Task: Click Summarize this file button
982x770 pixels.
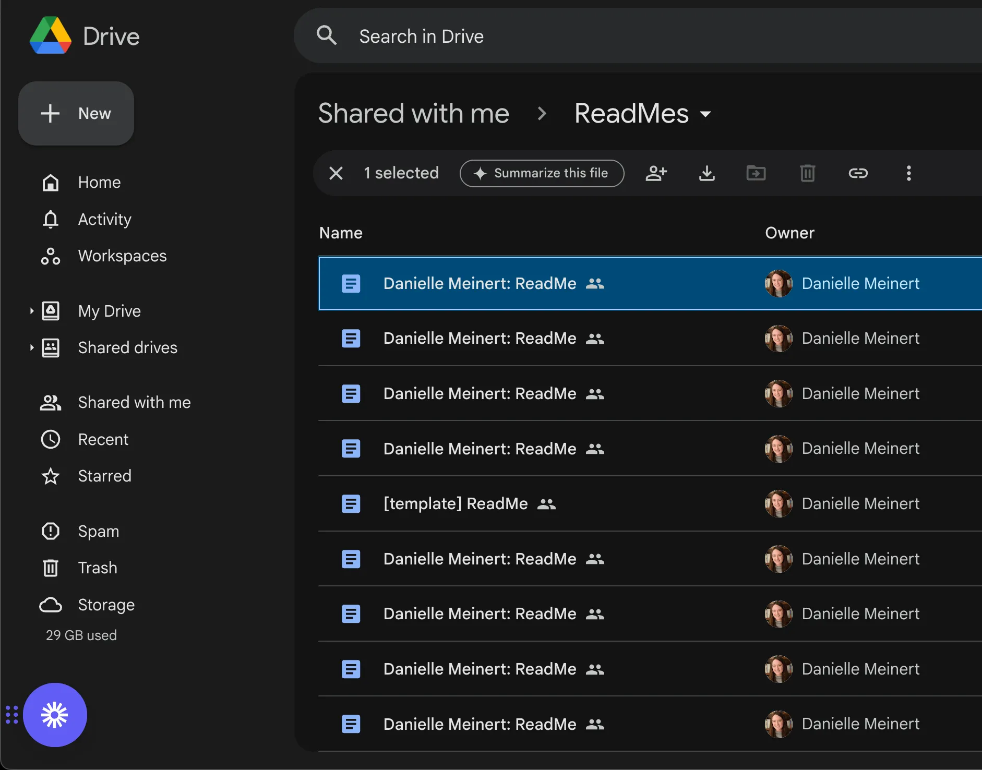Action: [542, 173]
